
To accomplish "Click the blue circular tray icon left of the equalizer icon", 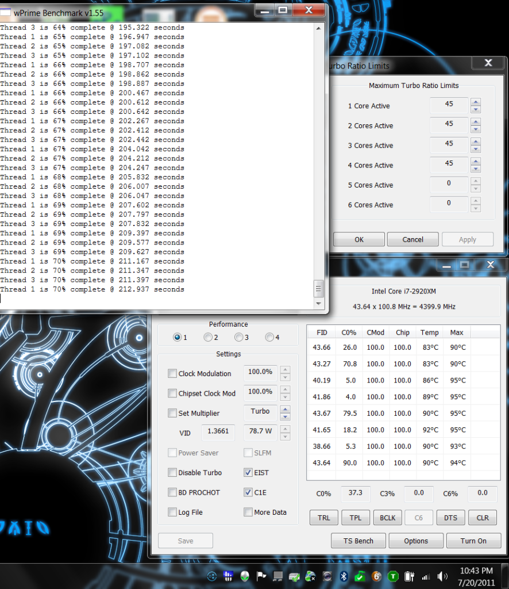I will (212, 576).
